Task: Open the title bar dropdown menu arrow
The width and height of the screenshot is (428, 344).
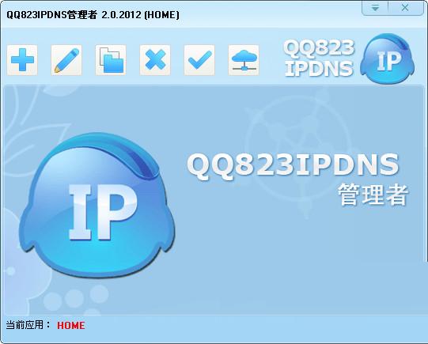Action: (x=375, y=7)
